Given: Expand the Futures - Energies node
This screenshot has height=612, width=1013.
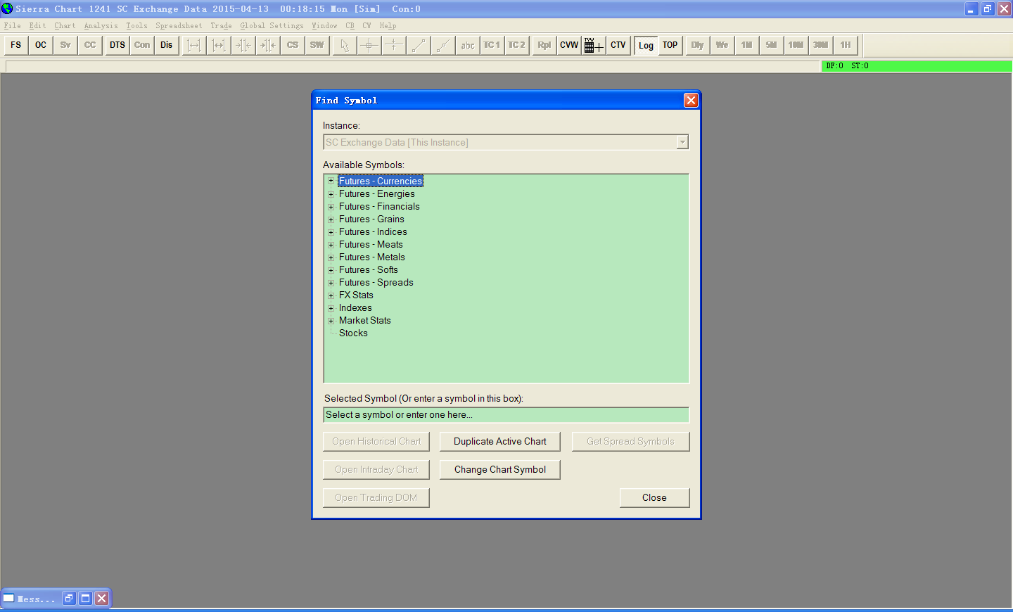Looking at the screenshot, I should pyautogui.click(x=331, y=194).
